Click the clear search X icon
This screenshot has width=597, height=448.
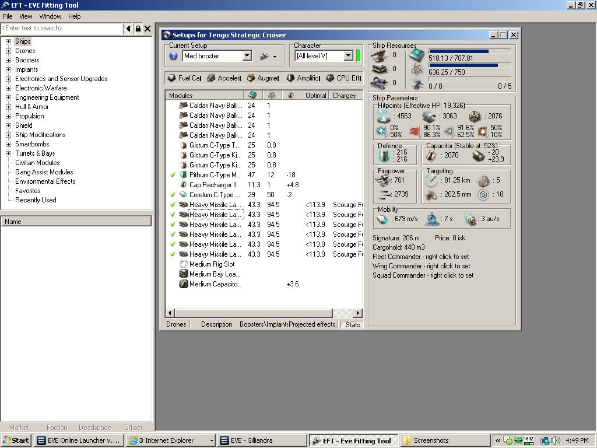click(x=148, y=28)
